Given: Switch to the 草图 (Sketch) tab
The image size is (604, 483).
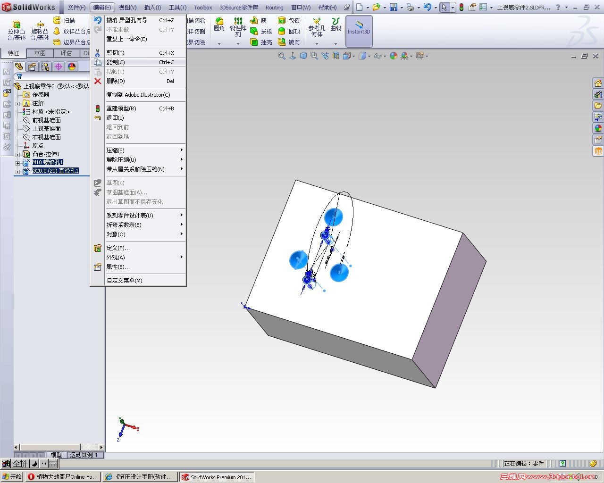Looking at the screenshot, I should [40, 53].
